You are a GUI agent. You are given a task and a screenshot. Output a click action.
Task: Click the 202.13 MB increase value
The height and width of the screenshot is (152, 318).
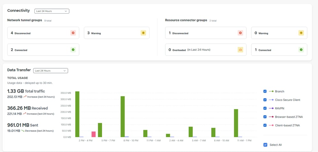coord(15,97)
